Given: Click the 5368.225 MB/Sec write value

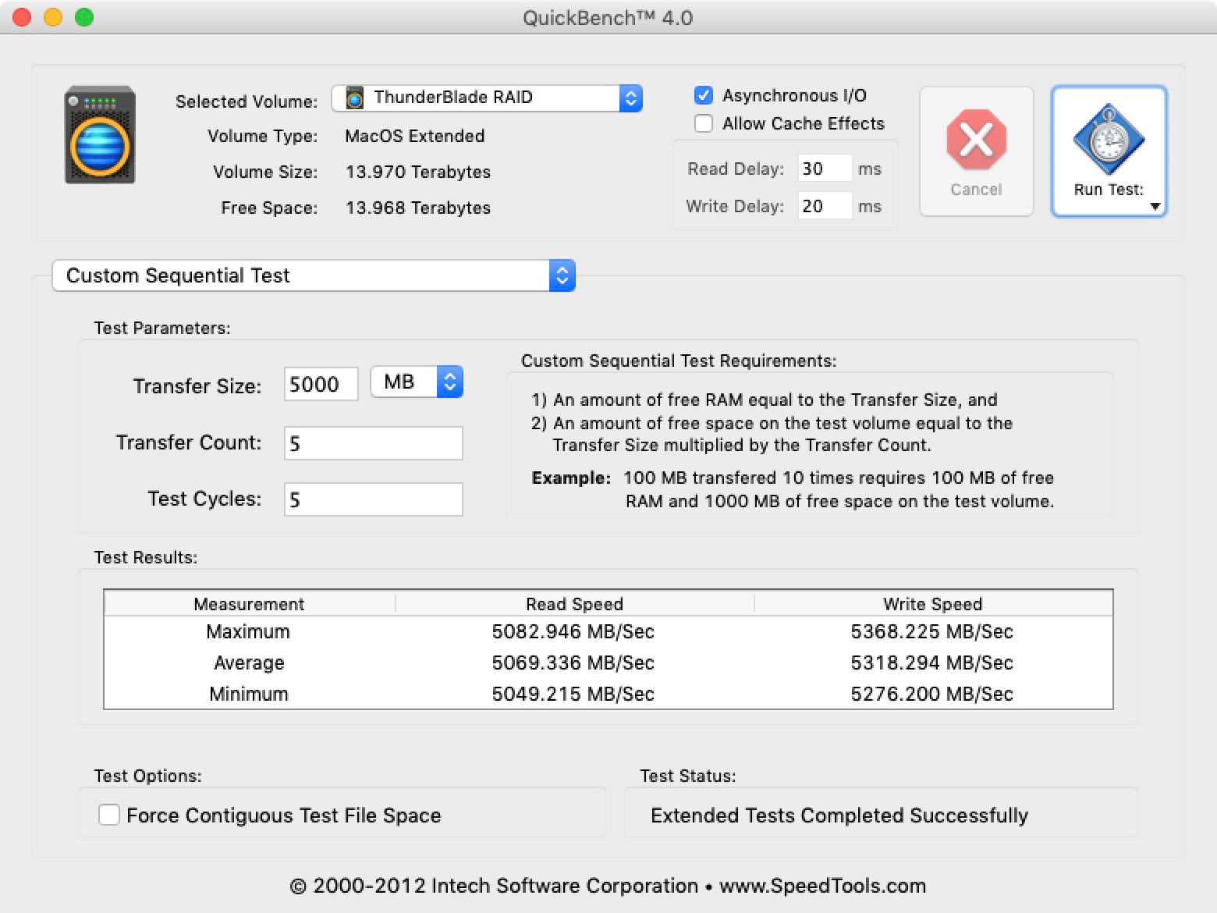Looking at the screenshot, I should tap(932, 631).
